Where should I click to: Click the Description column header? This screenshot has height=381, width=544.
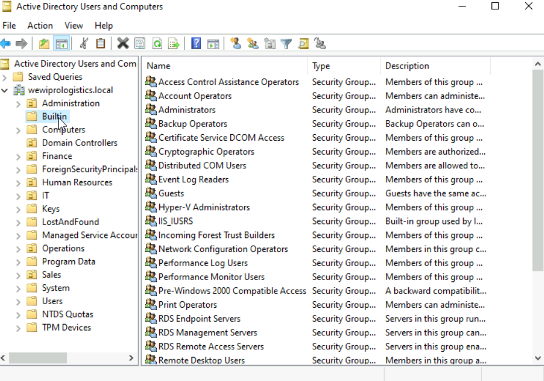click(x=436, y=66)
